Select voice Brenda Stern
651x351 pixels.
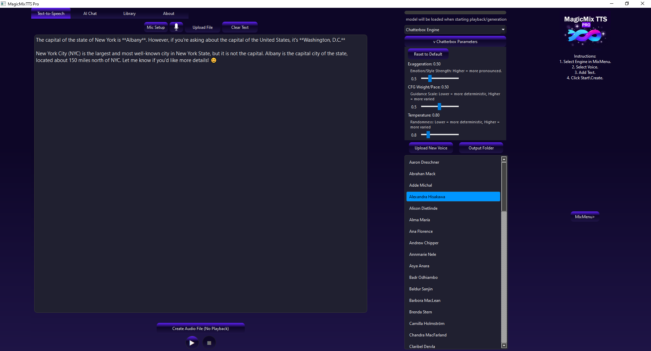click(453, 312)
